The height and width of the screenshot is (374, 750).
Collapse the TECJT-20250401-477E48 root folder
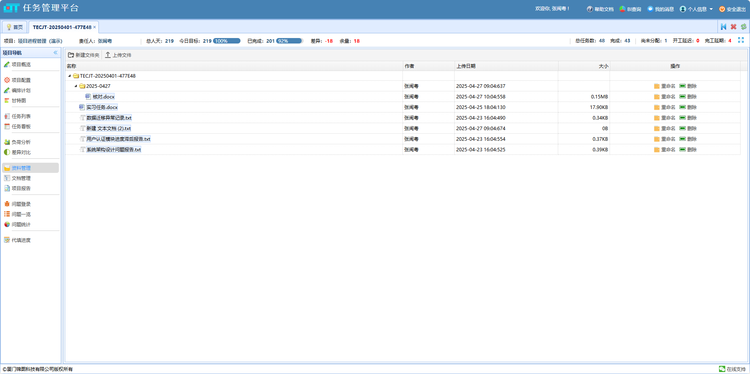(x=69, y=76)
